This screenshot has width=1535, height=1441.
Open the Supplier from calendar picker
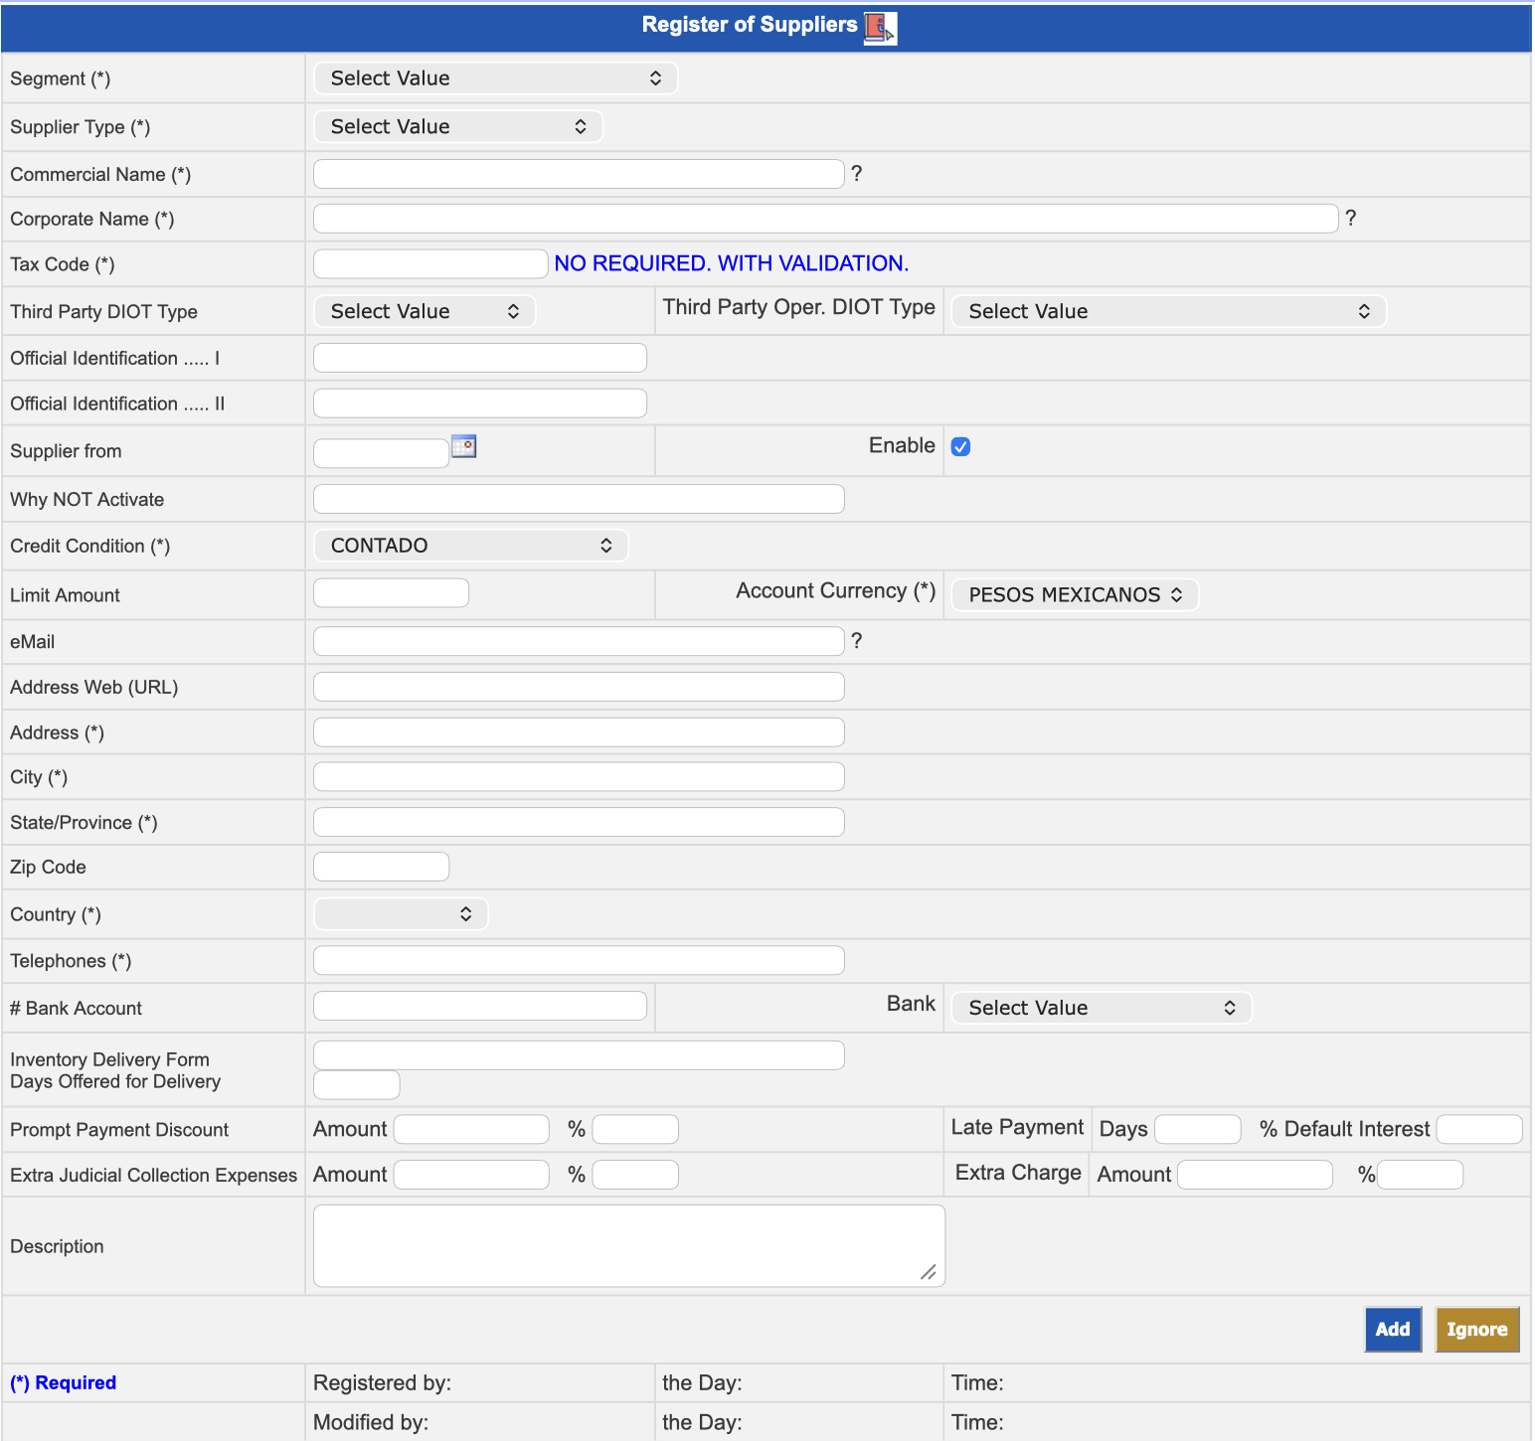[x=463, y=447]
